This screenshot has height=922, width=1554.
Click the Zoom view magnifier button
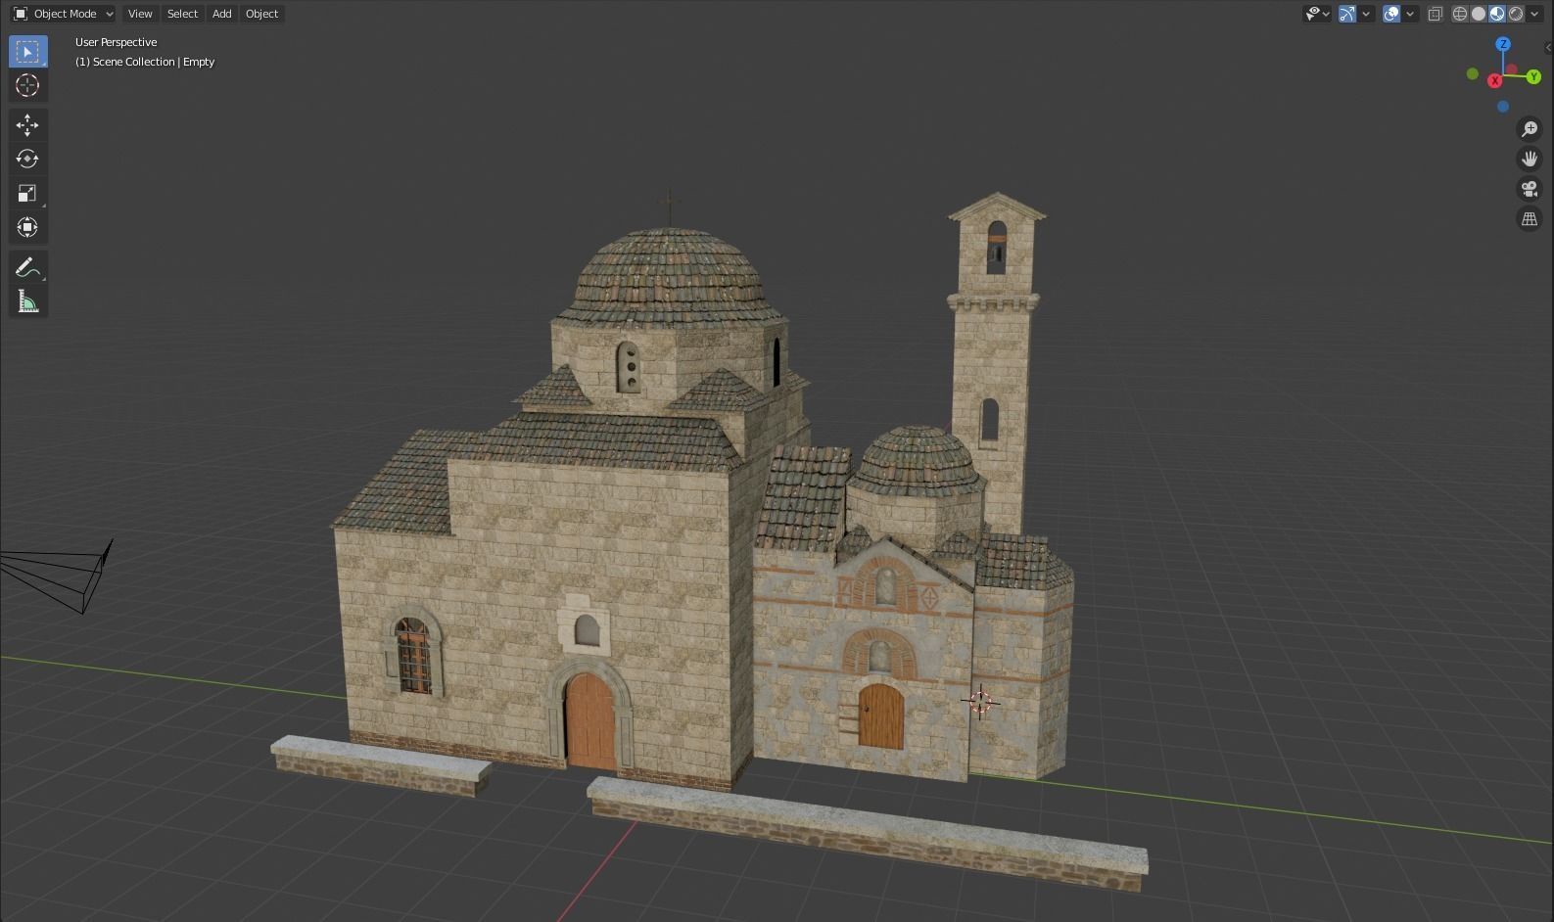[x=1530, y=129]
